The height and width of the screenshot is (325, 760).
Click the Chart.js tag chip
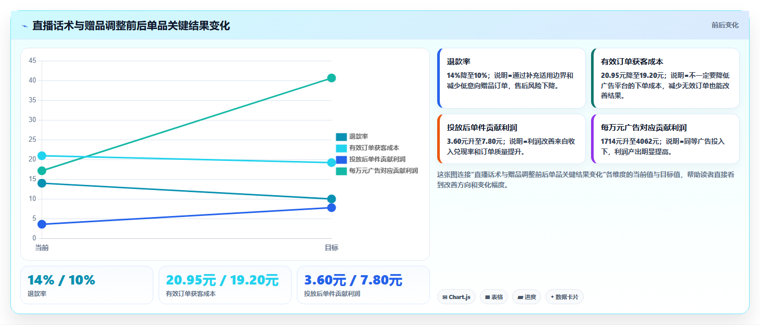tap(456, 297)
